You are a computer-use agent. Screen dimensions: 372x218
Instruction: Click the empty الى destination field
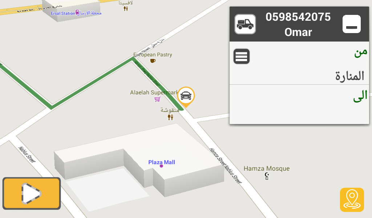coord(299,104)
